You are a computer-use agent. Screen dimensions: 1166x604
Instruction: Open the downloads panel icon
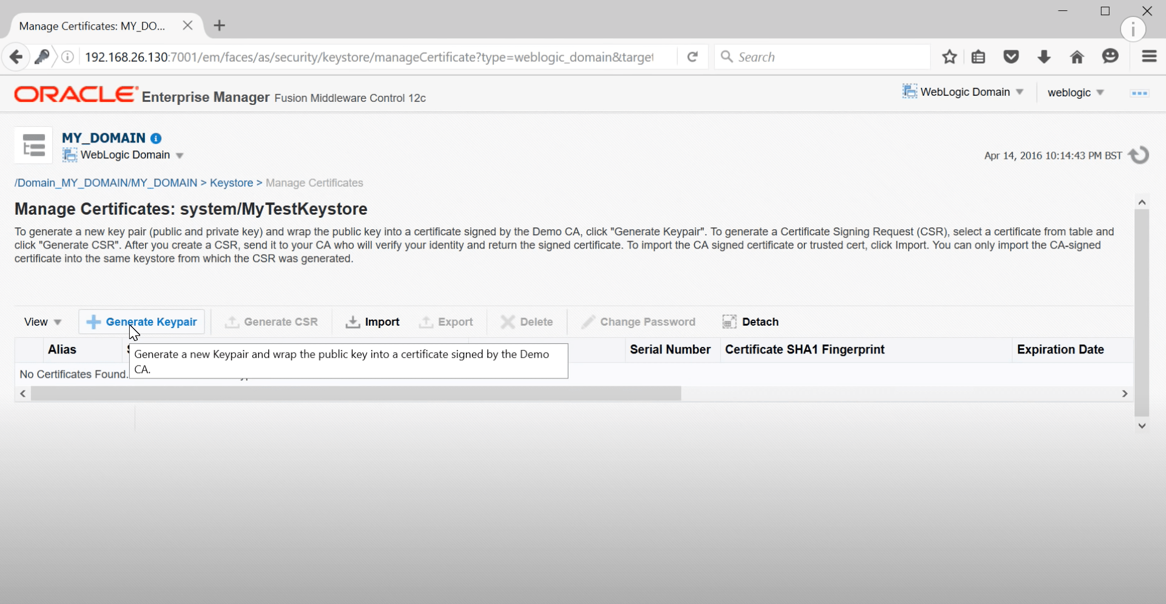point(1044,56)
